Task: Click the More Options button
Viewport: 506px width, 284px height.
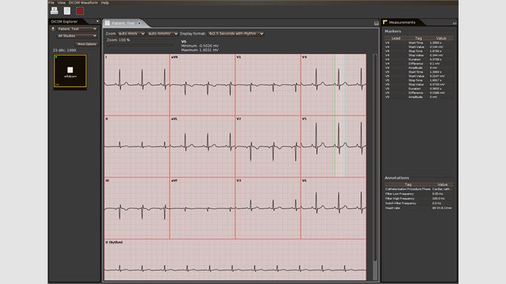Action: coord(87,44)
